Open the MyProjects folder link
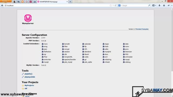 pyautogui.click(x=29, y=85)
